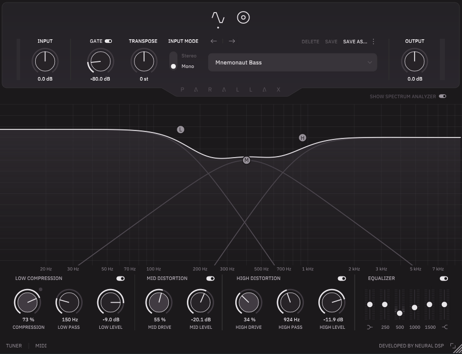This screenshot has height=354, width=462.
Task: Open MIDI settings
Action: pyautogui.click(x=41, y=346)
